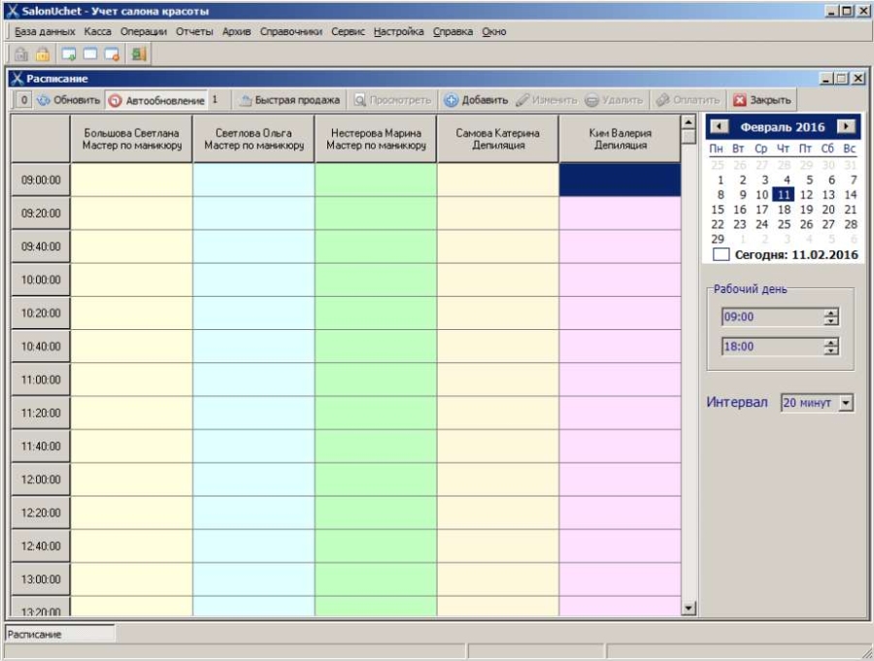Click the schedule vertical scrollbar thumb
This screenshot has height=661, width=874.
pos(689,137)
